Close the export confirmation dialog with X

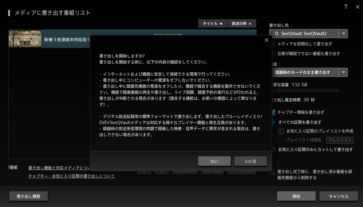point(266,40)
